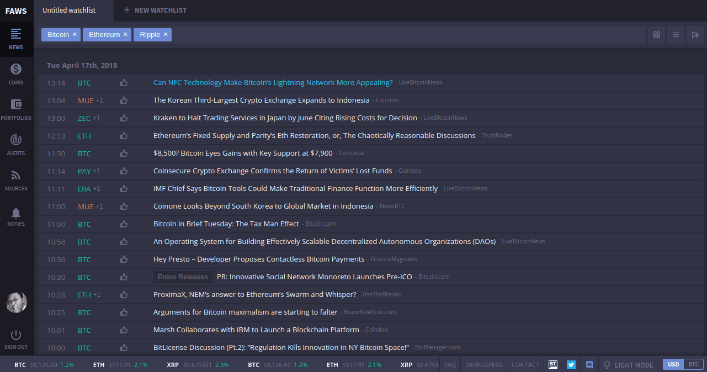Image resolution: width=707 pixels, height=372 pixels.
Task: Toggle Light Mode in the footer
Action: 628,365
